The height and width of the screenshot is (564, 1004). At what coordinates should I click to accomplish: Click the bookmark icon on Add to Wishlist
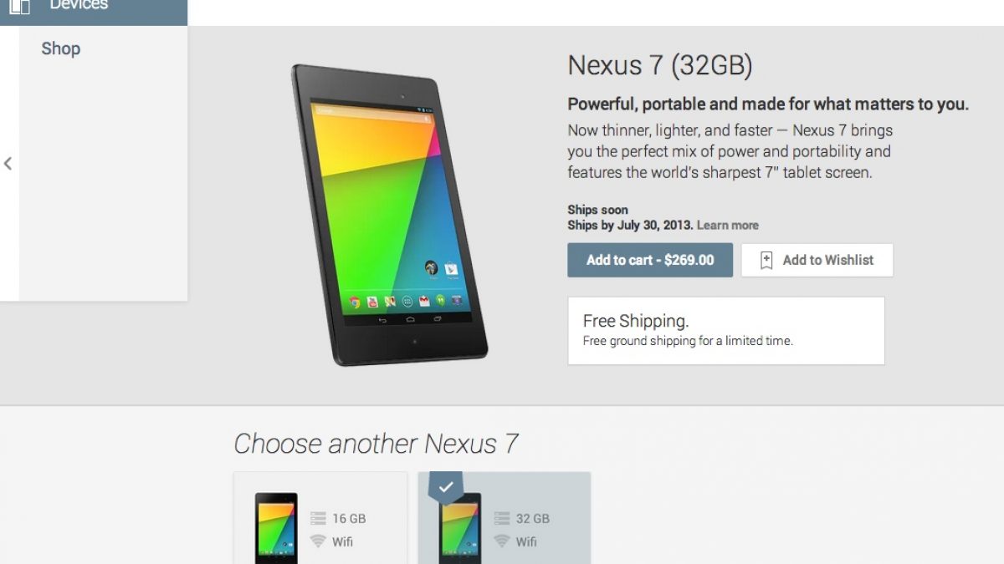766,260
